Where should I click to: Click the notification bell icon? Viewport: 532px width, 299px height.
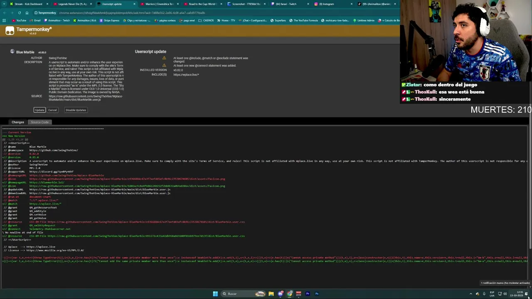[x=527, y=294]
